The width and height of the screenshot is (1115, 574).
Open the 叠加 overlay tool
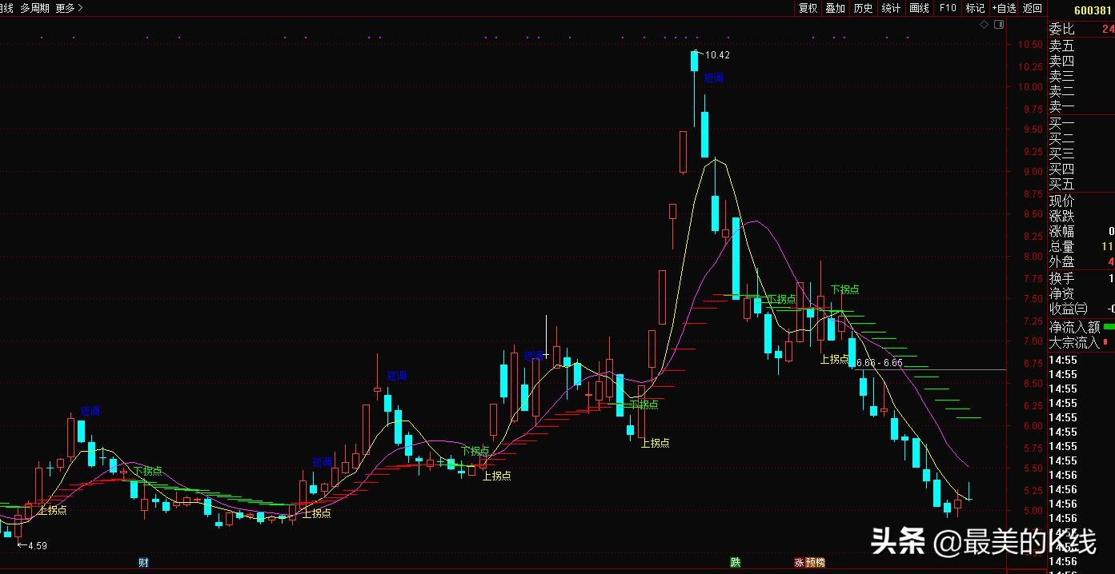pyautogui.click(x=835, y=8)
